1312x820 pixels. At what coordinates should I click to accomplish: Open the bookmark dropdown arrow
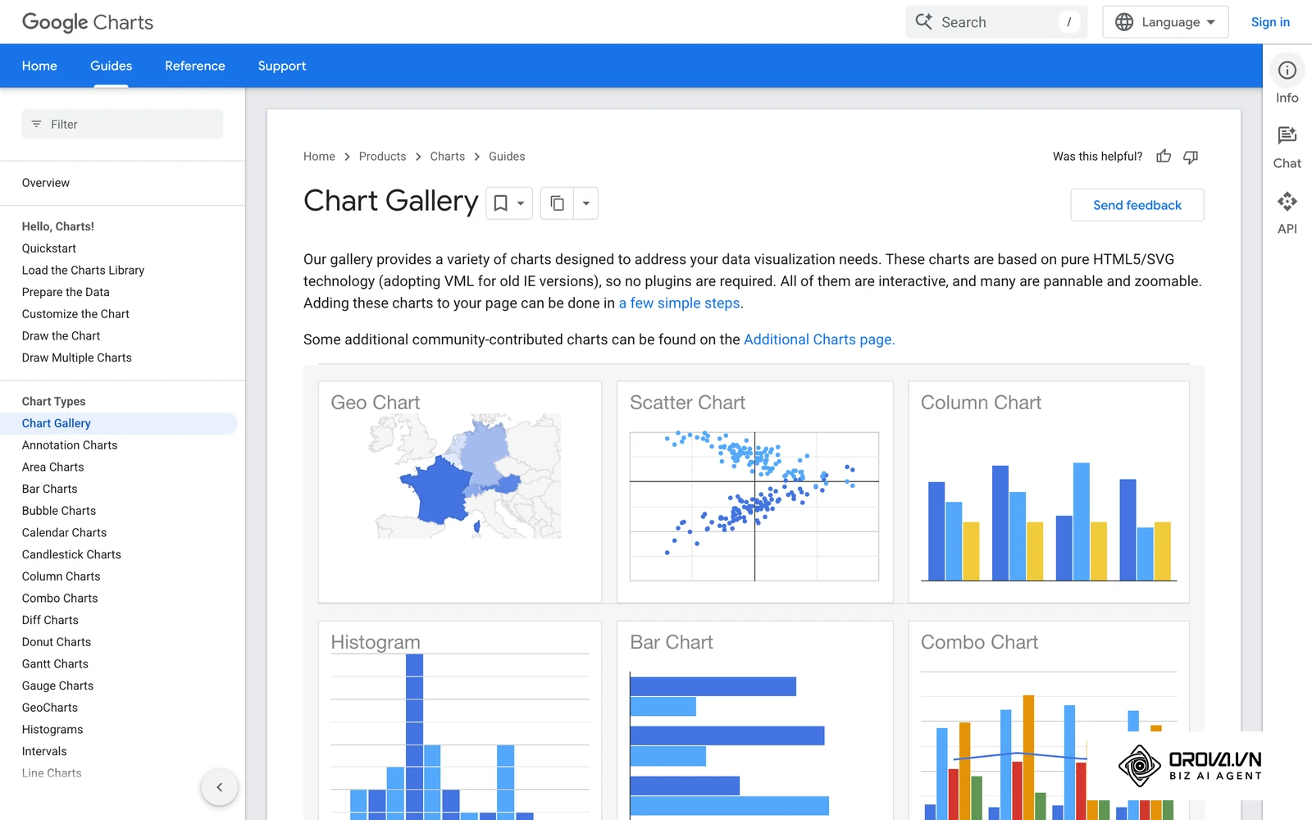pyautogui.click(x=521, y=203)
